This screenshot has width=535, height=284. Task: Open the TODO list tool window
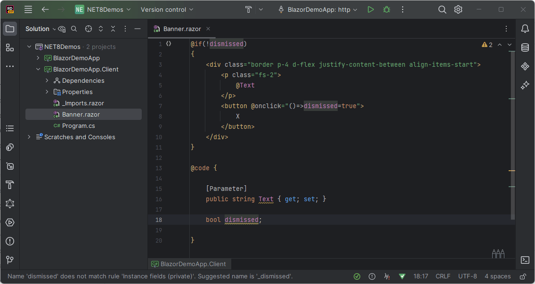[10, 128]
